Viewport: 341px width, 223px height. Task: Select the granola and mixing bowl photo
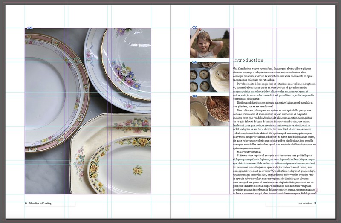pos(210,111)
